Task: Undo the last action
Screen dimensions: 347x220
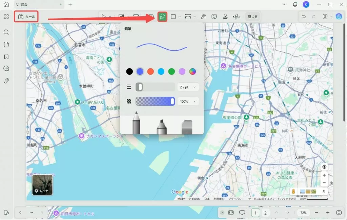Action: [304, 17]
